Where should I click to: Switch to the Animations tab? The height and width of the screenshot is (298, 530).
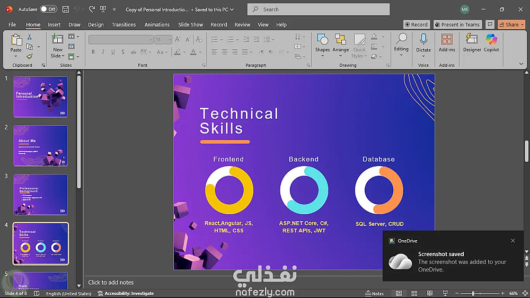[x=157, y=24]
